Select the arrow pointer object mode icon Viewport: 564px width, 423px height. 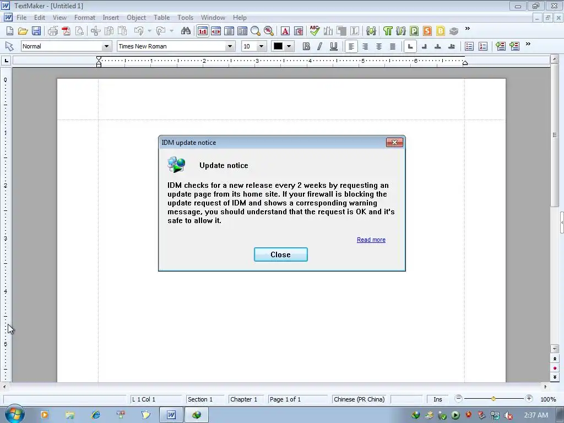coord(9,46)
